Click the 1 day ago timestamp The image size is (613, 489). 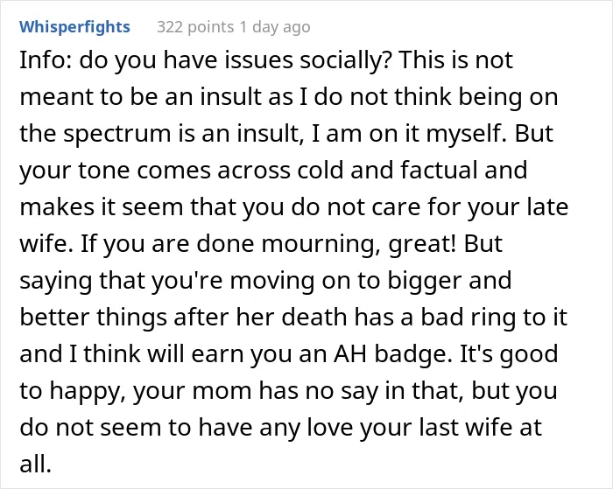tap(275, 27)
